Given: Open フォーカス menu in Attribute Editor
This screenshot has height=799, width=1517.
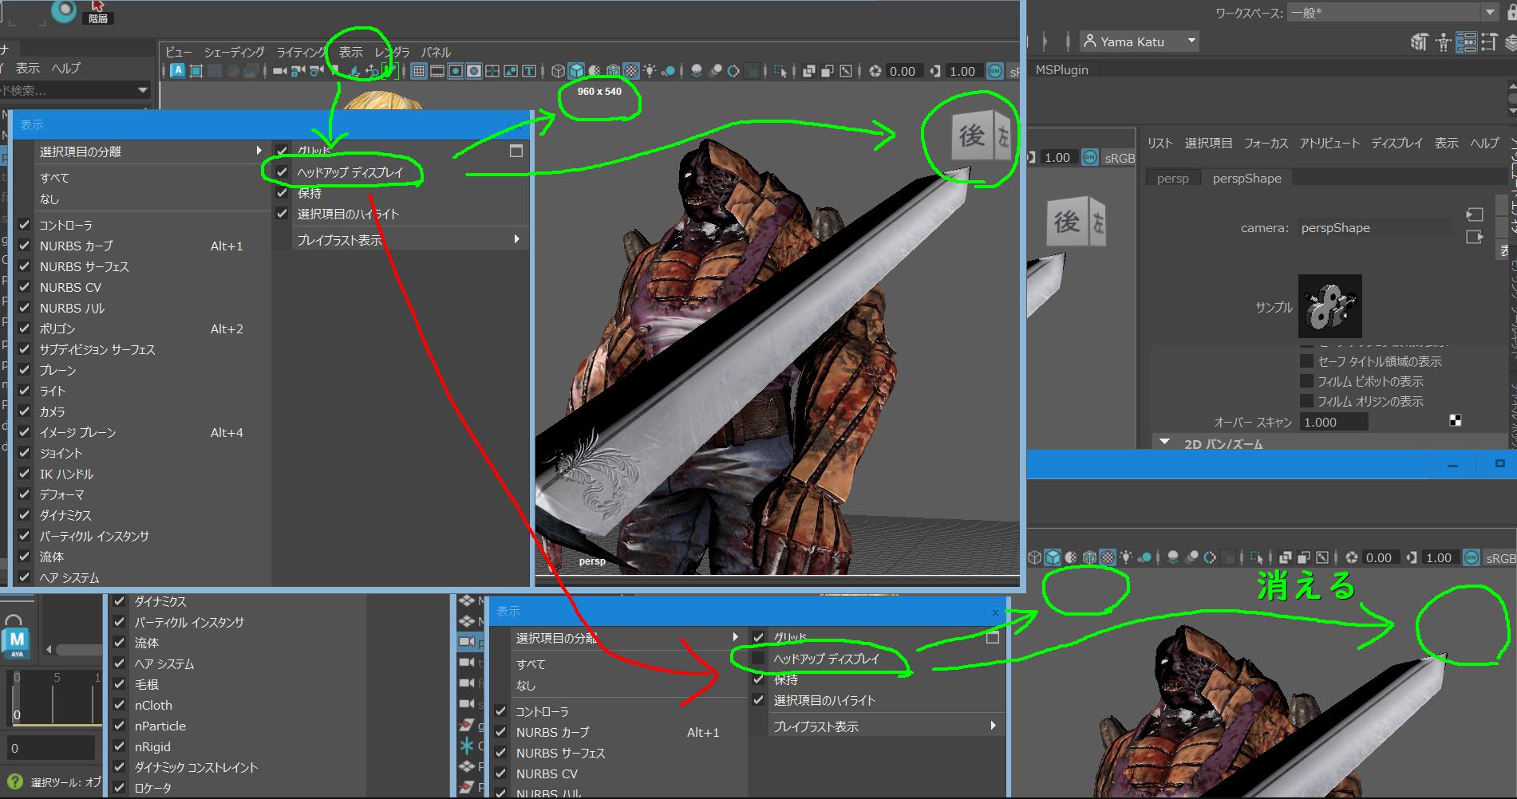Looking at the screenshot, I should [1266, 144].
